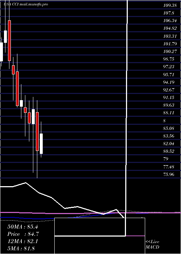Screen dimensions: 181x254
Task: Select the 50MA : 85.4 reading
Action: [22, 227]
